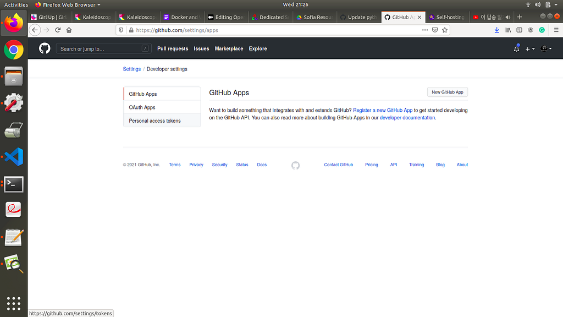Reload the page with the refresh icon

pos(58,30)
